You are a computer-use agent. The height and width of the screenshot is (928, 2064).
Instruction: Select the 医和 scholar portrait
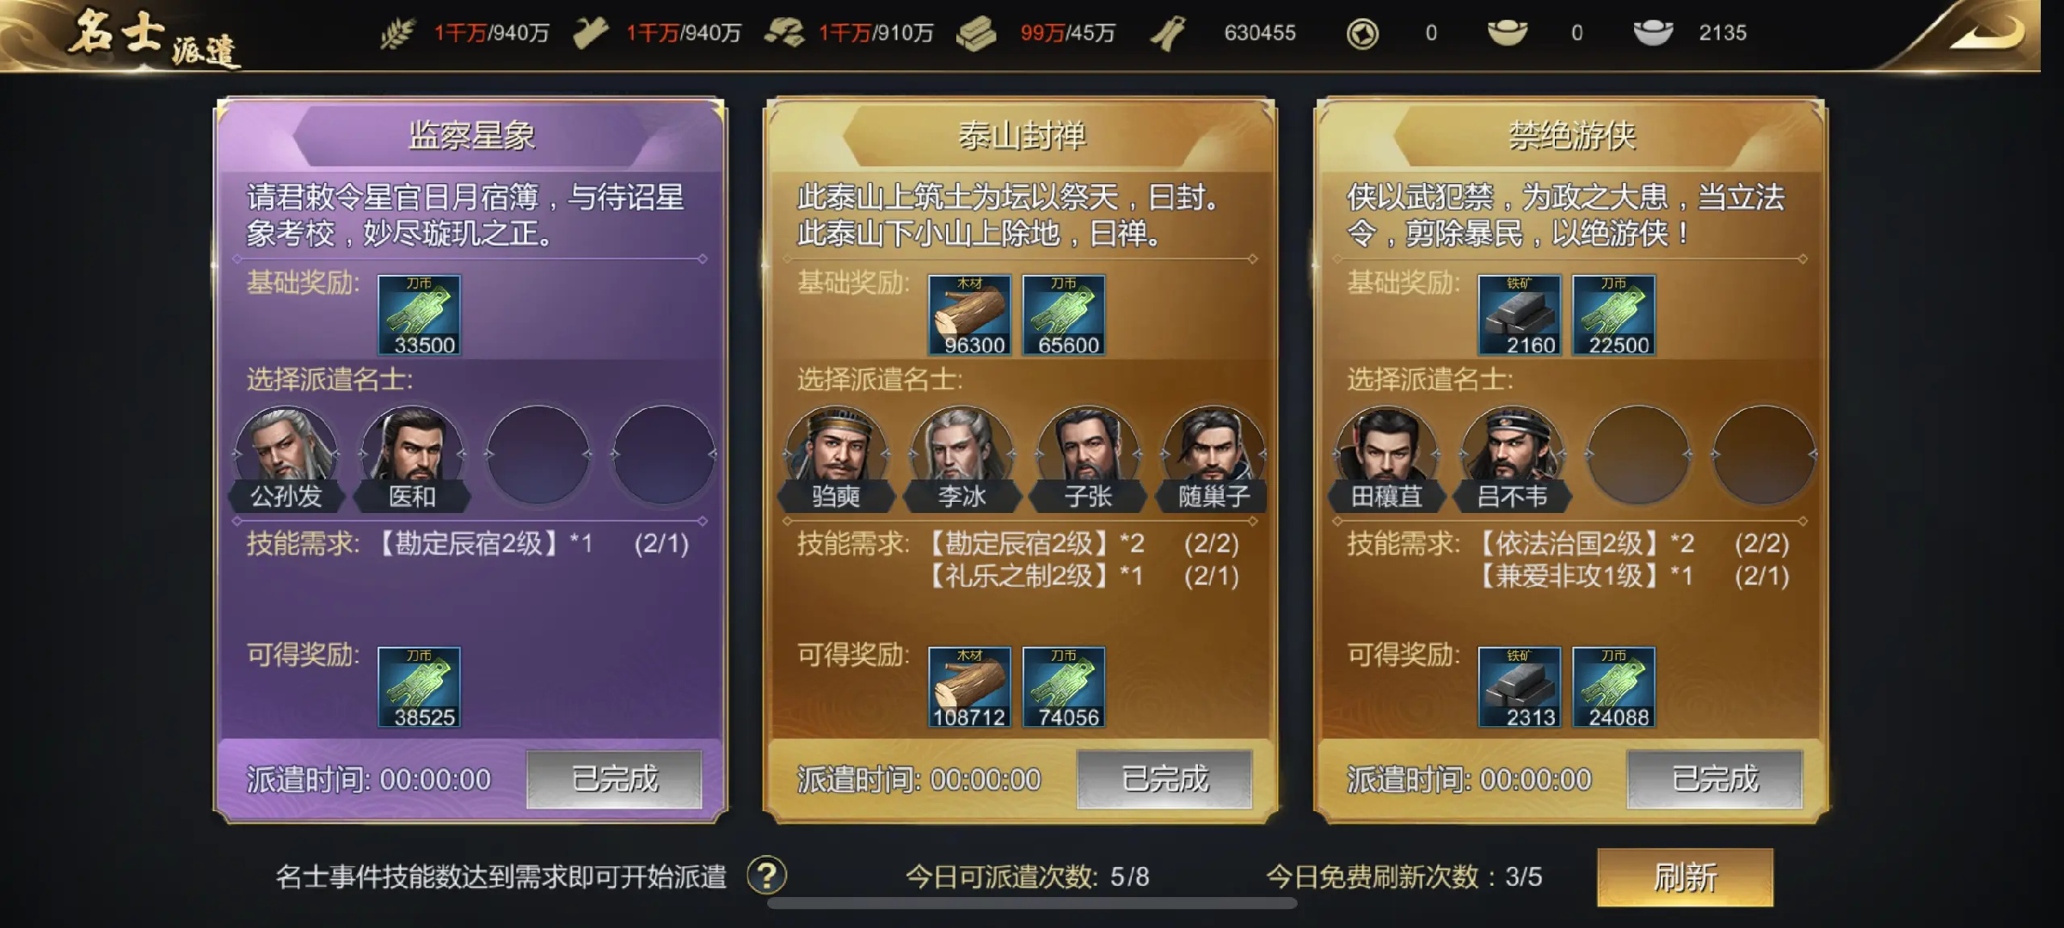(412, 457)
